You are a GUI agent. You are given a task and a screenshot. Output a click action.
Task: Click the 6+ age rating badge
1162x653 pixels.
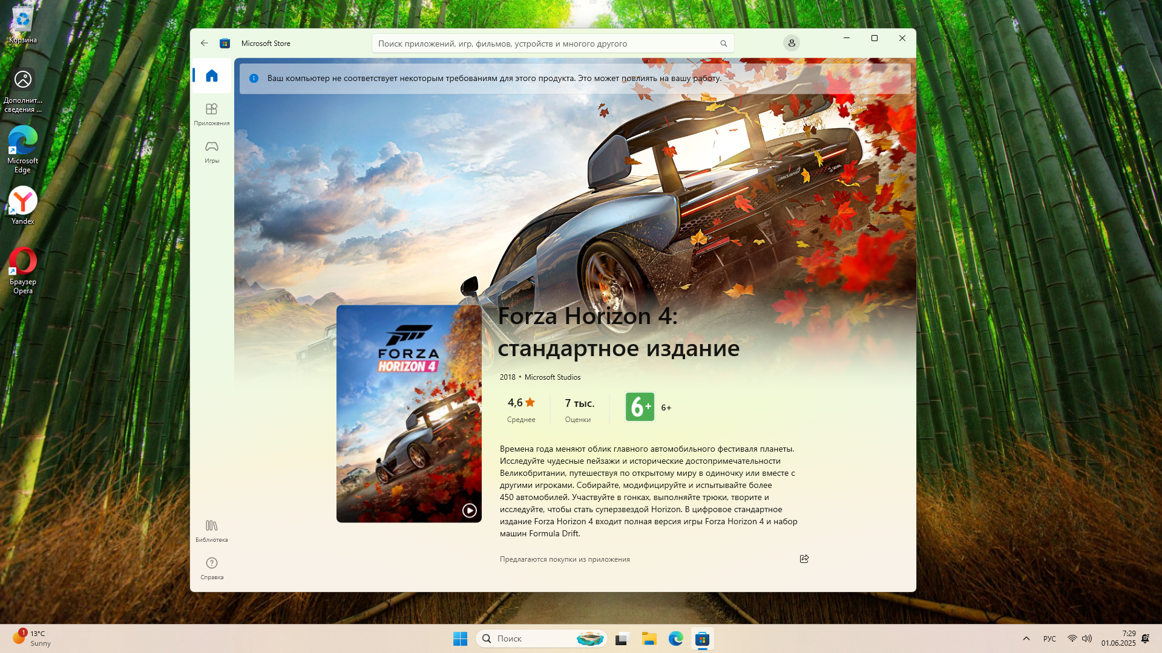point(640,407)
